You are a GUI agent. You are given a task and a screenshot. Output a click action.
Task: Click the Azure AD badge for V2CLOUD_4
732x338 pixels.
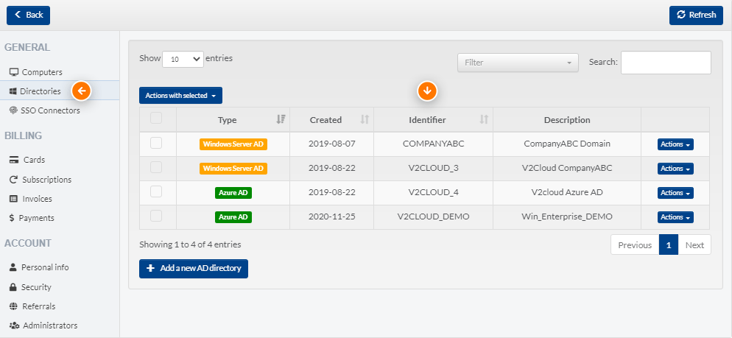(233, 192)
